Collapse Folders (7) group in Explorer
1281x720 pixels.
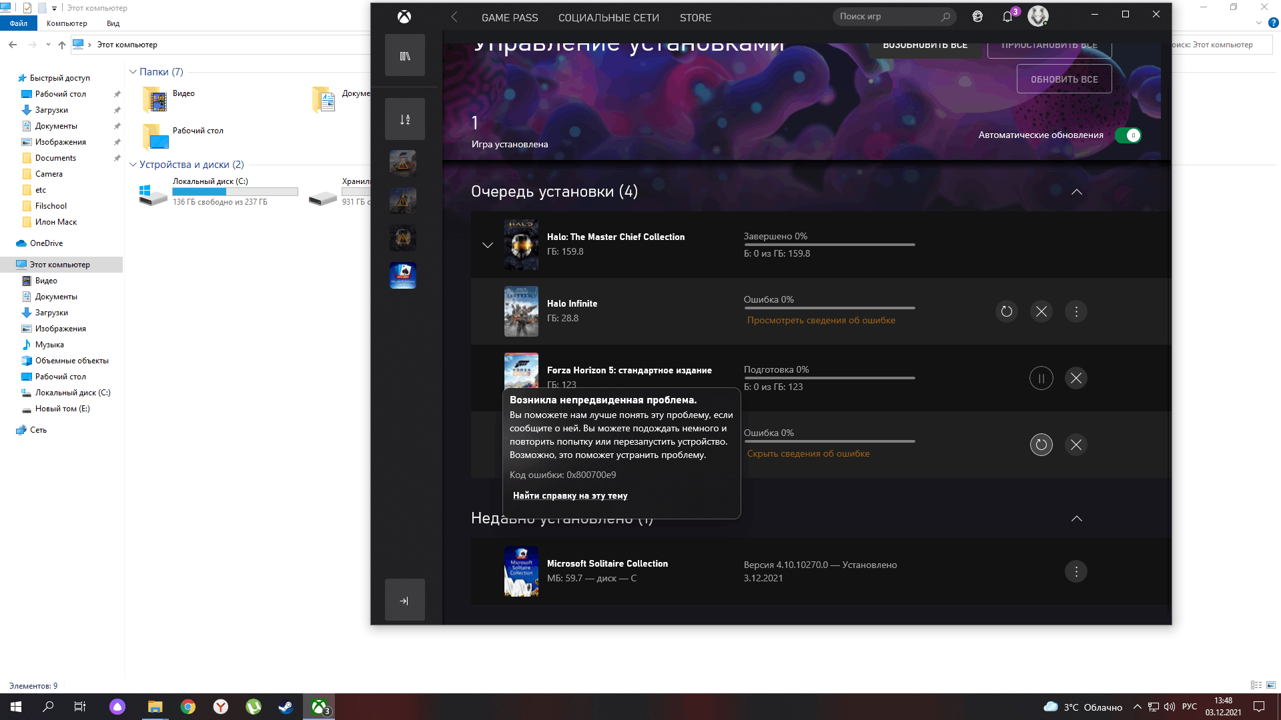(133, 72)
